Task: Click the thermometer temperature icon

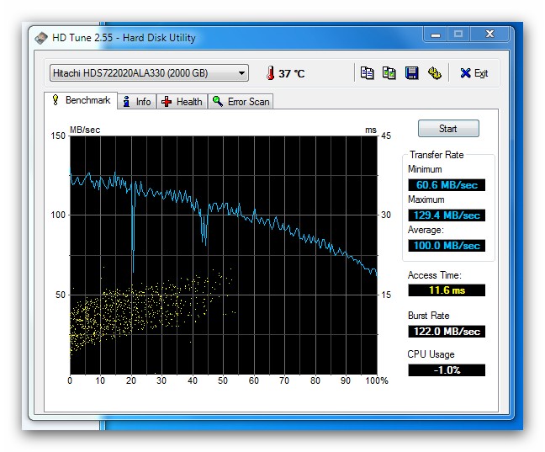Action: tap(270, 73)
